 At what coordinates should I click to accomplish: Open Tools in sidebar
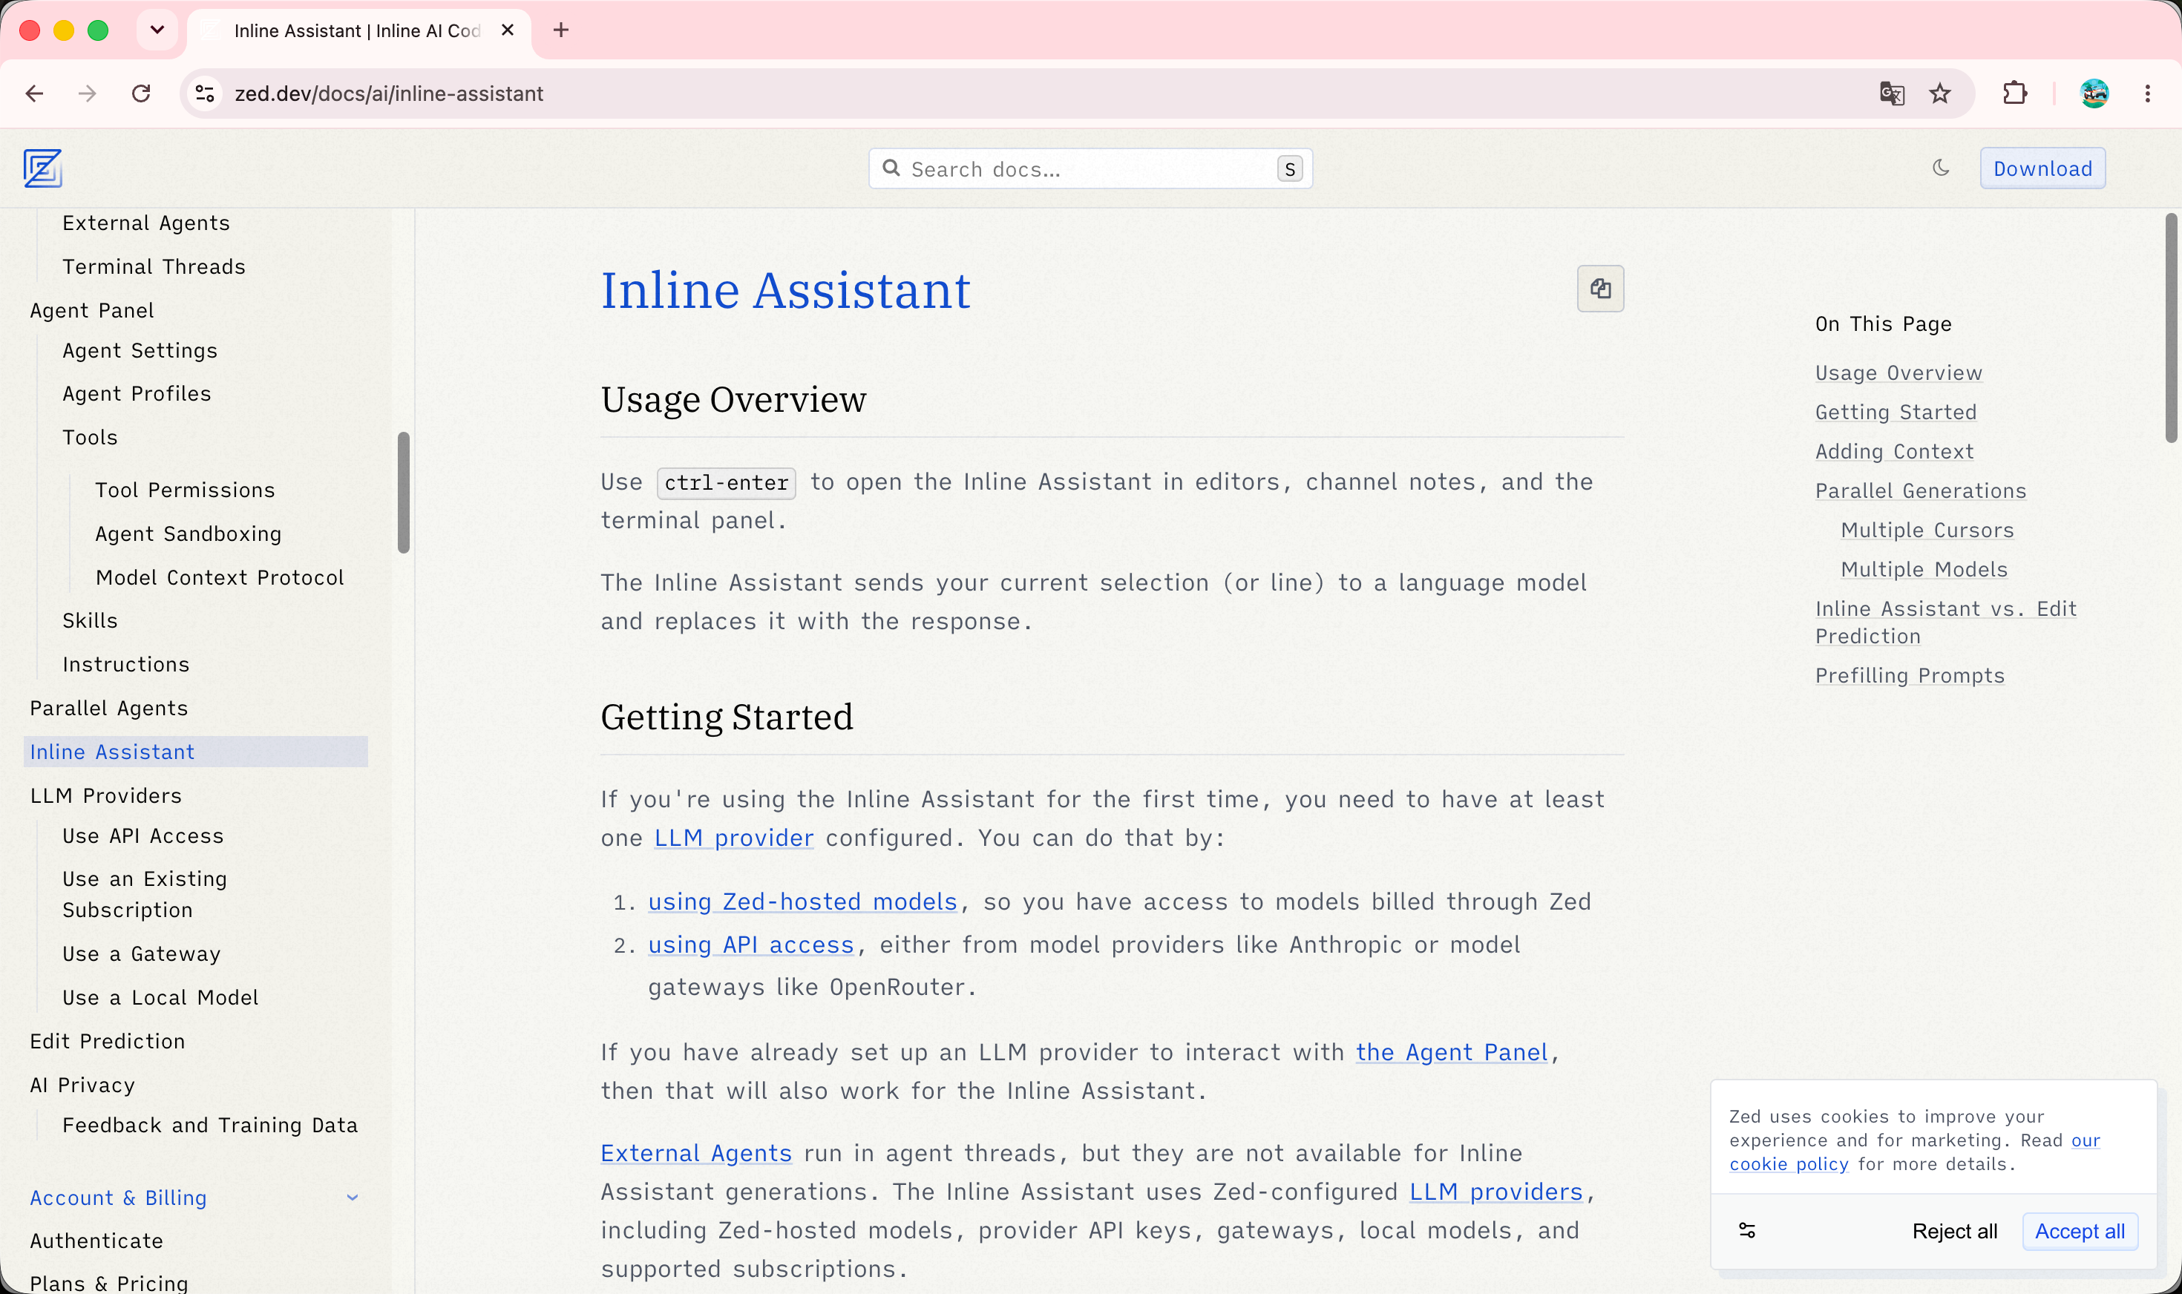click(90, 438)
